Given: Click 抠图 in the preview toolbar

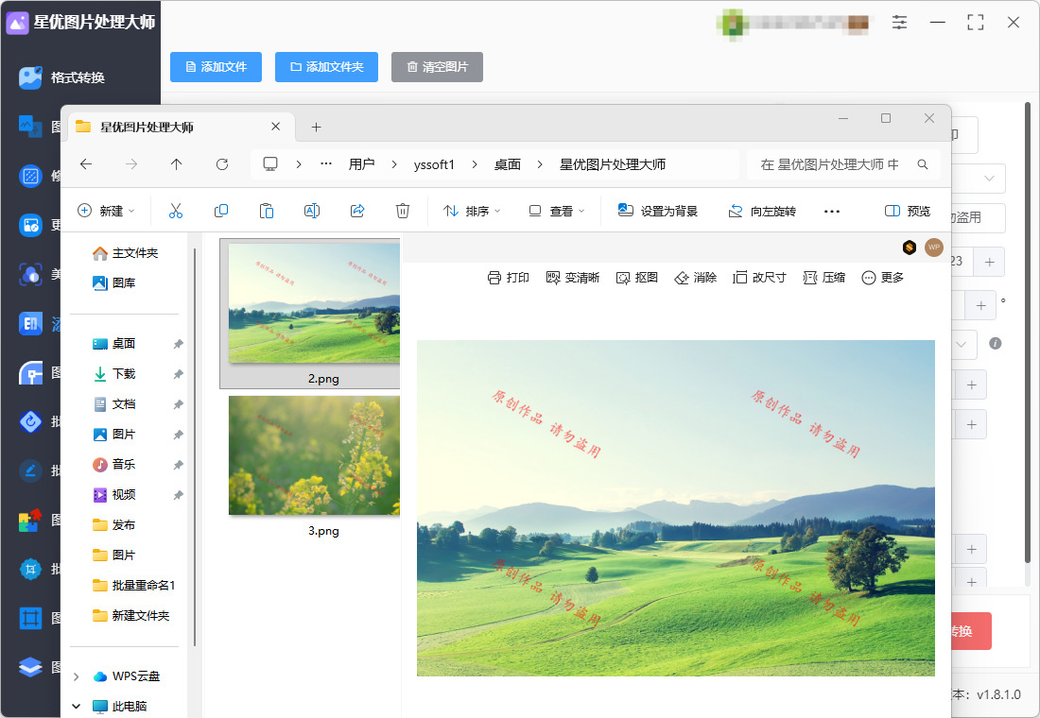Looking at the screenshot, I should [636, 277].
